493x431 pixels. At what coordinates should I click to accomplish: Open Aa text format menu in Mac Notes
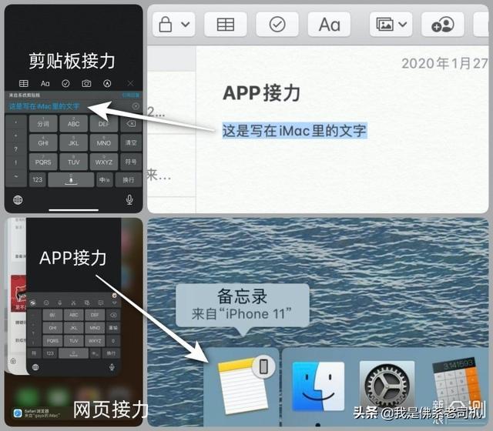[x=329, y=24]
